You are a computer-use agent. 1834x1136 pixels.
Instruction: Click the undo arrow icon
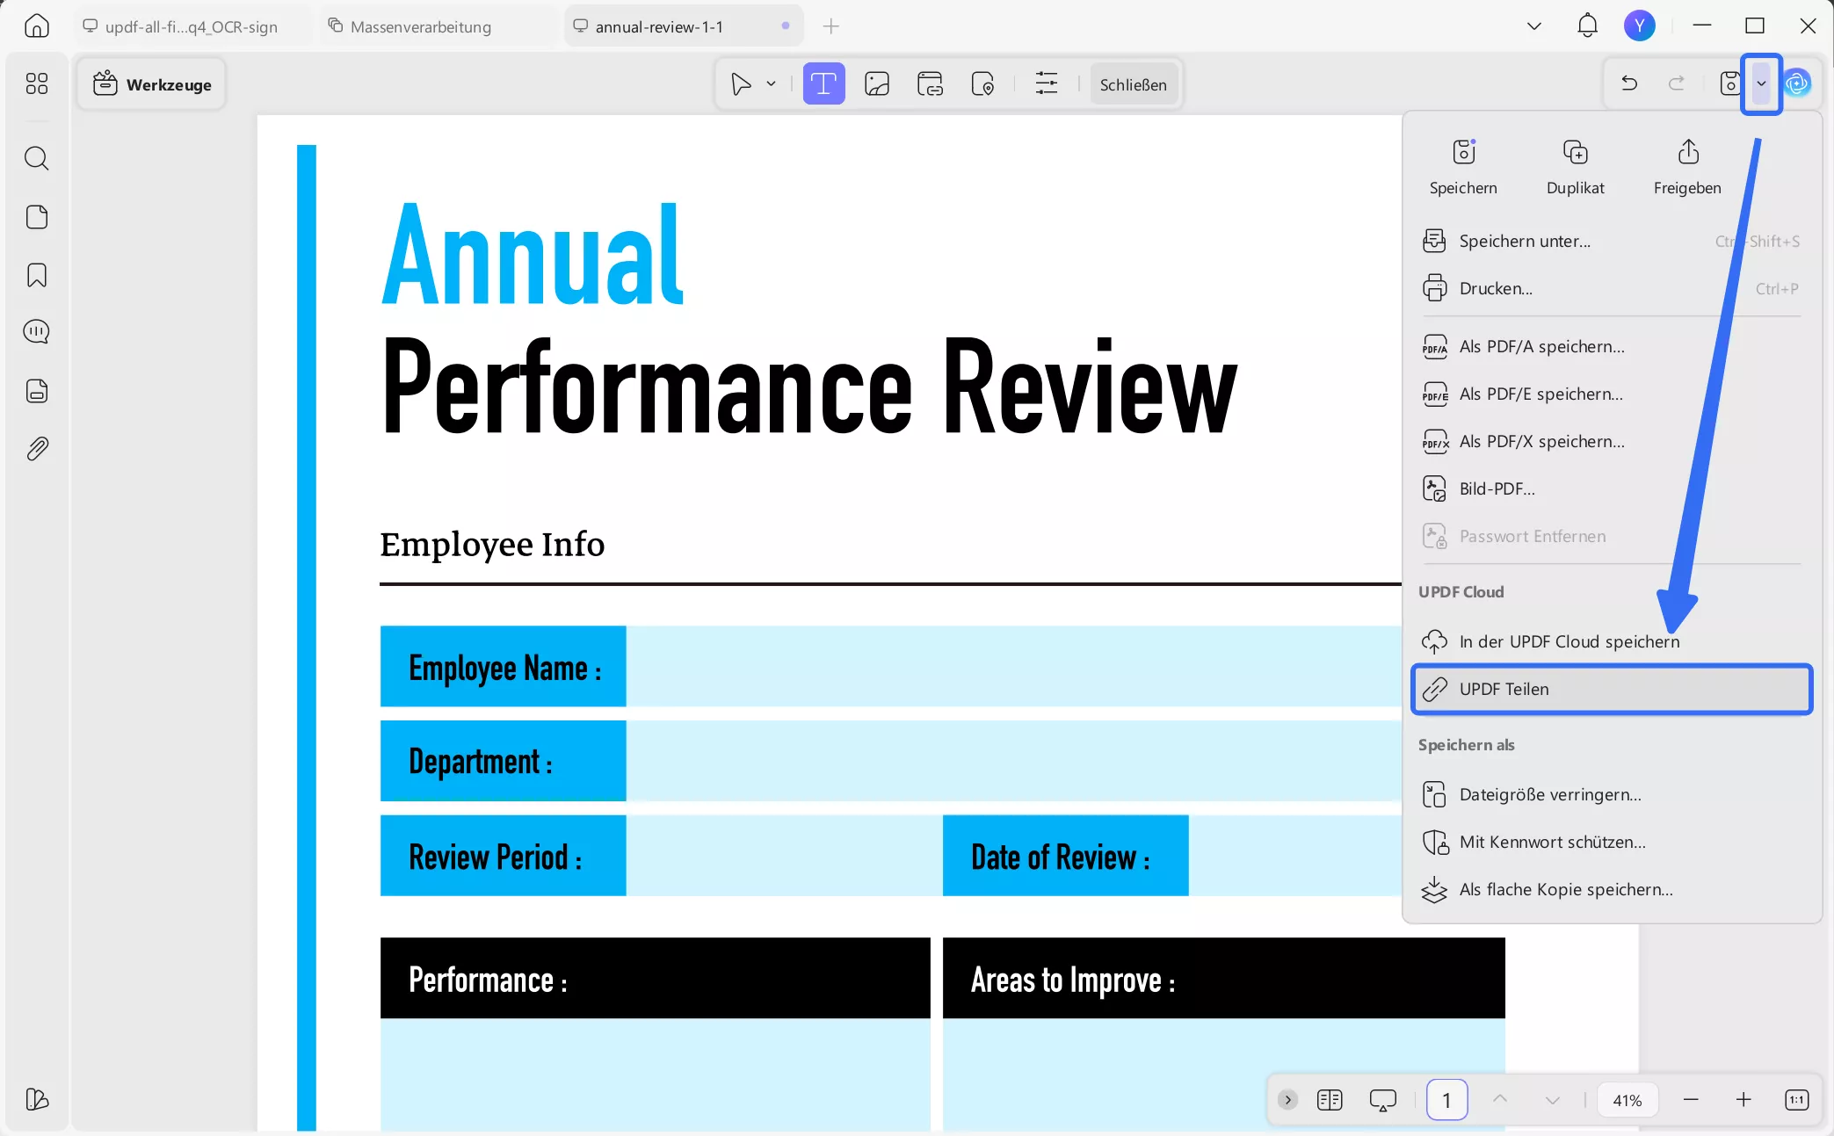pos(1628,83)
